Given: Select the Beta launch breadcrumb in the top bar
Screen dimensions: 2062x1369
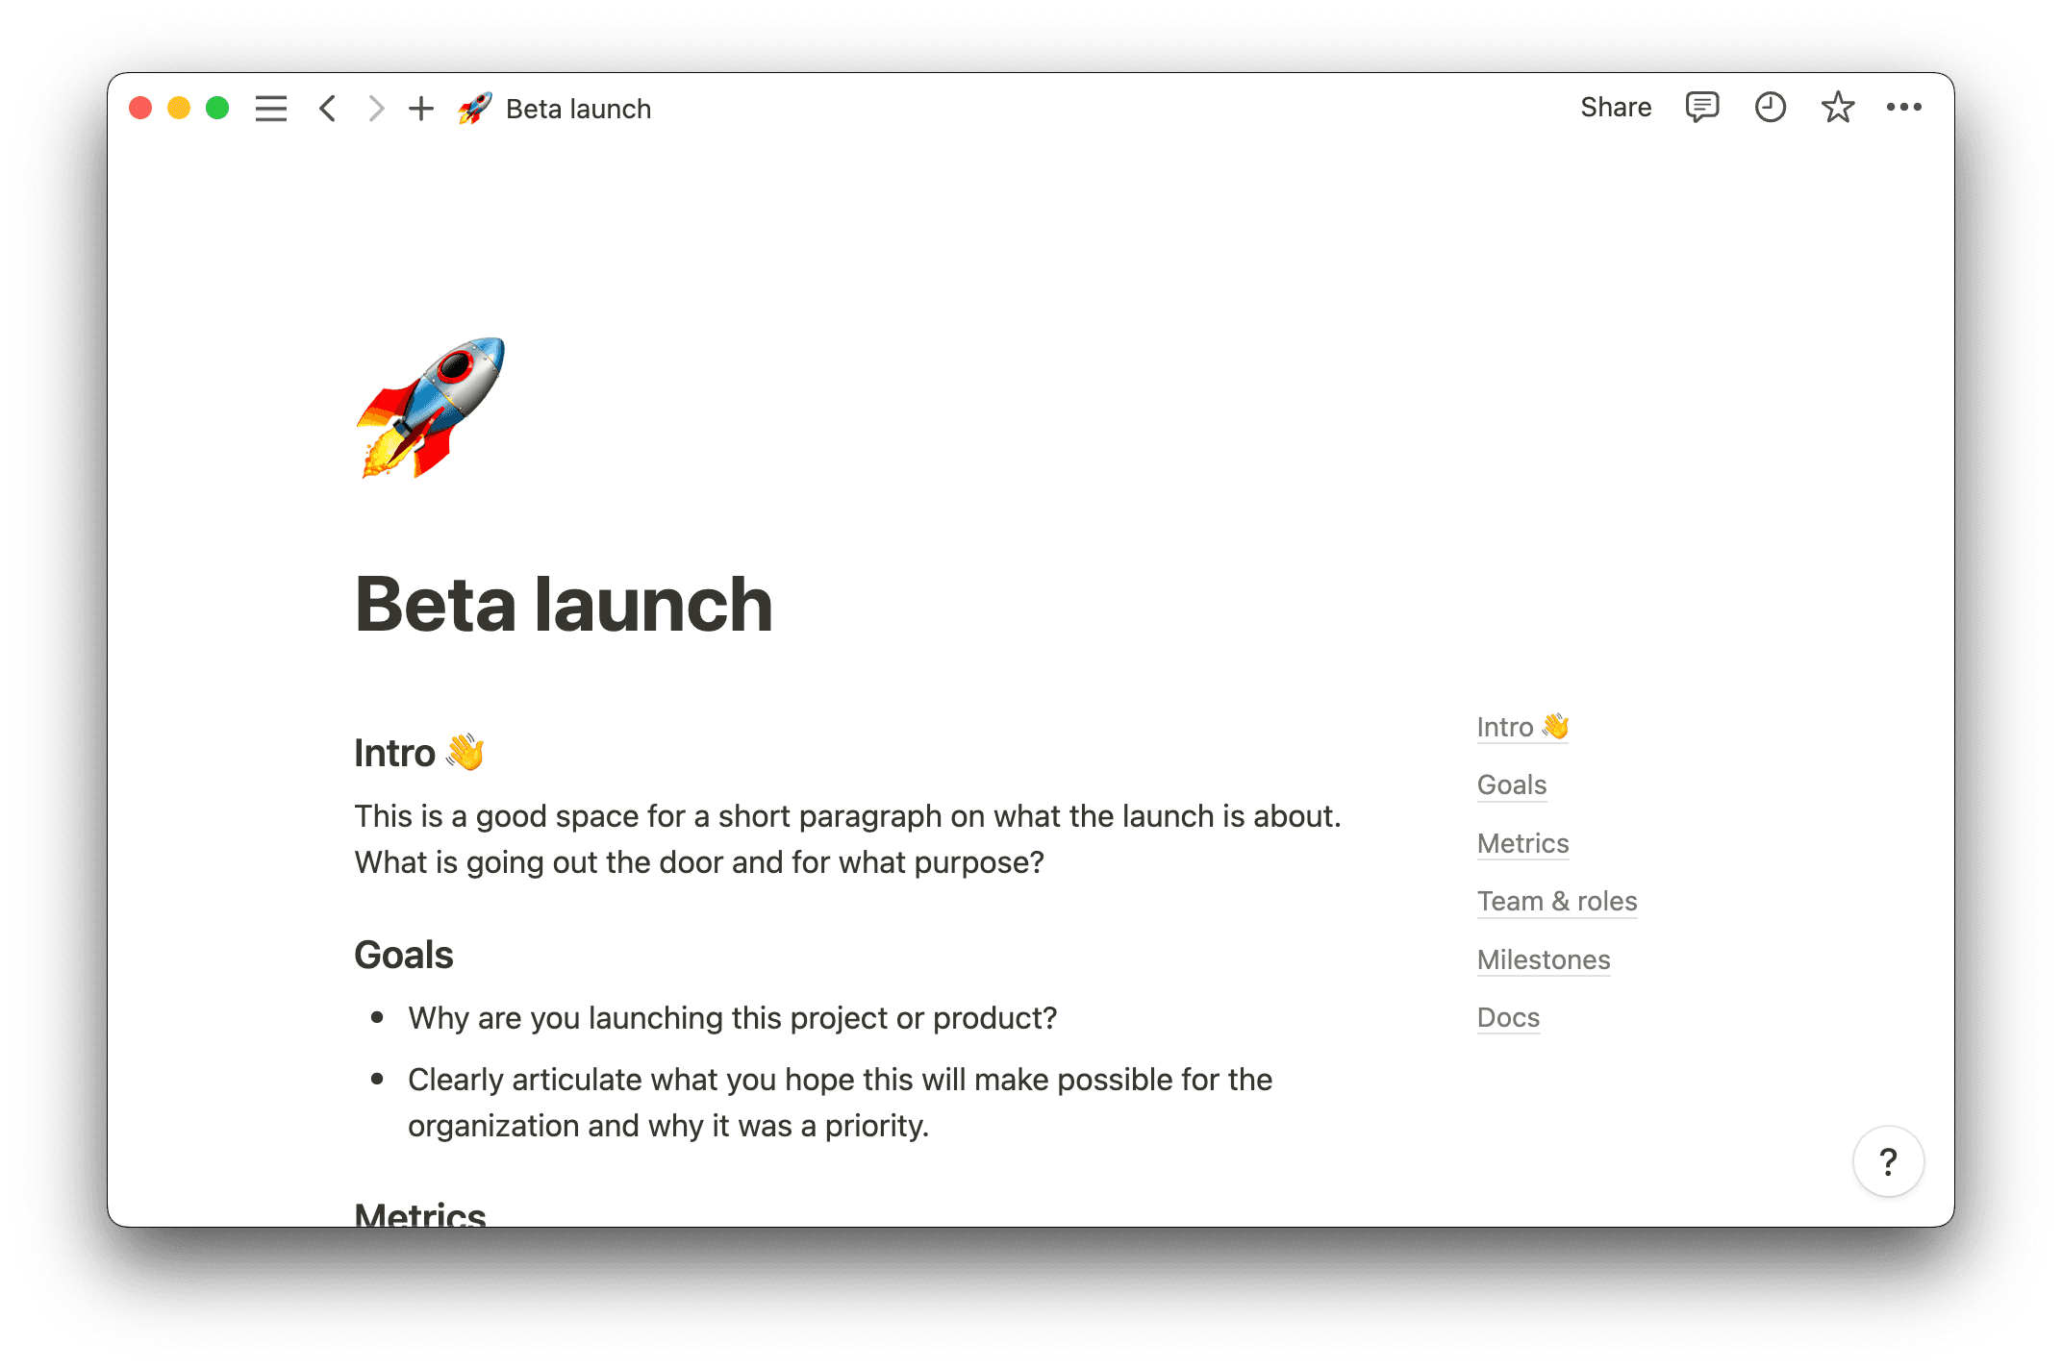Looking at the screenshot, I should (578, 109).
